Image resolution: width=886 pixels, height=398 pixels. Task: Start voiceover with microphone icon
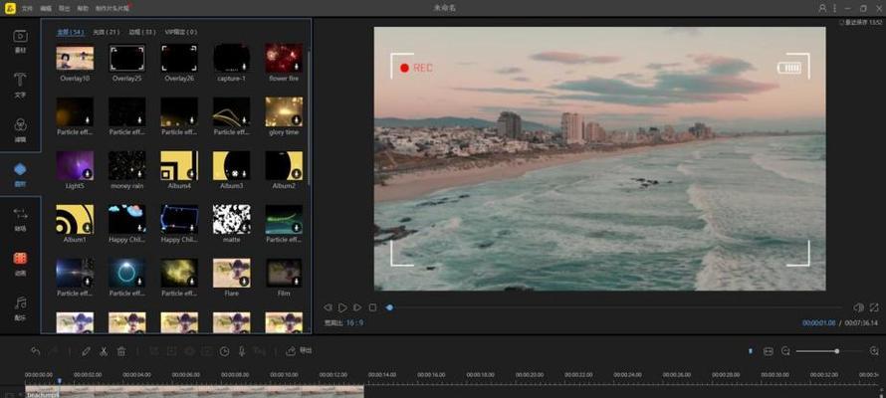[242, 351]
